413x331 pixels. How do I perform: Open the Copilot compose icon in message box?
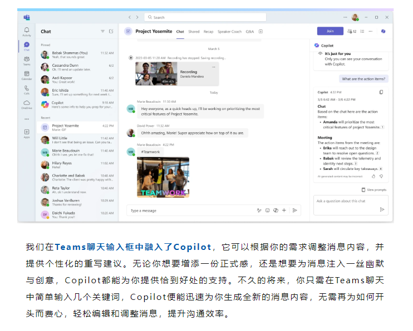276,210
